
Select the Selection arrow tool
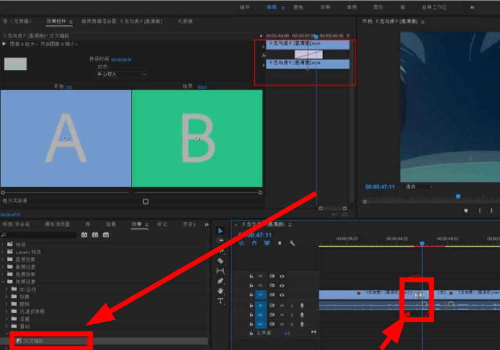221,231
